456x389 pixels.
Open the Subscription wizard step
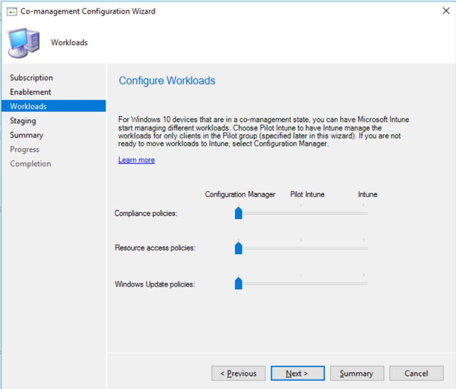31,77
